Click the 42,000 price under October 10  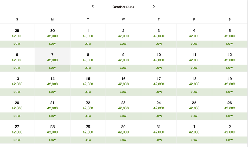click(x=159, y=60)
